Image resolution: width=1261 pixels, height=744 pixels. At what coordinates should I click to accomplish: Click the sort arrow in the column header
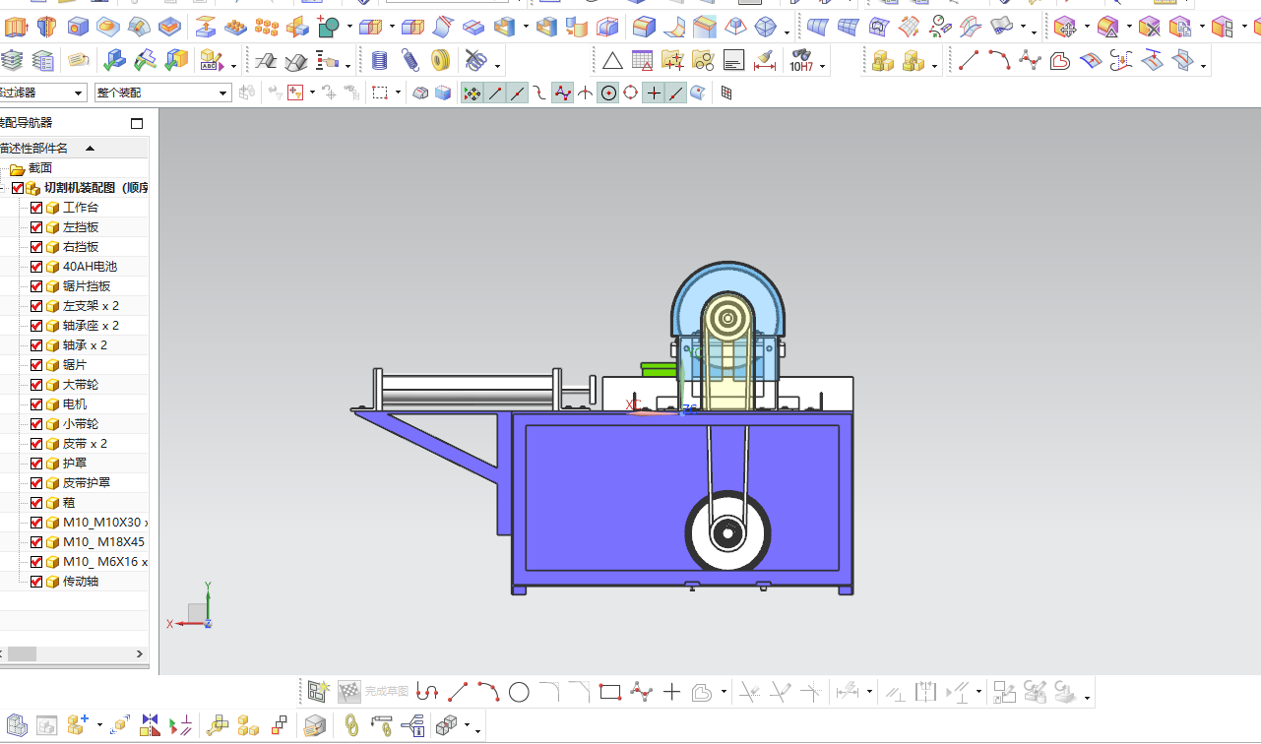(x=91, y=149)
